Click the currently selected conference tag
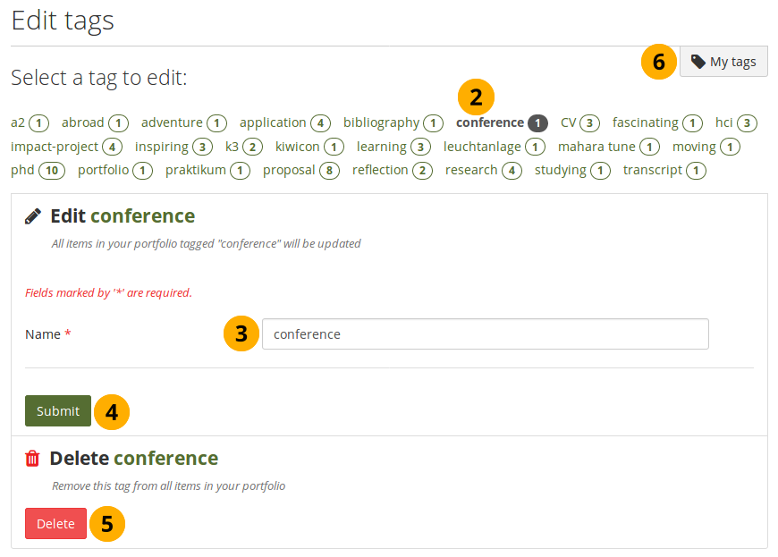This screenshot has height=557, width=778. click(x=490, y=122)
